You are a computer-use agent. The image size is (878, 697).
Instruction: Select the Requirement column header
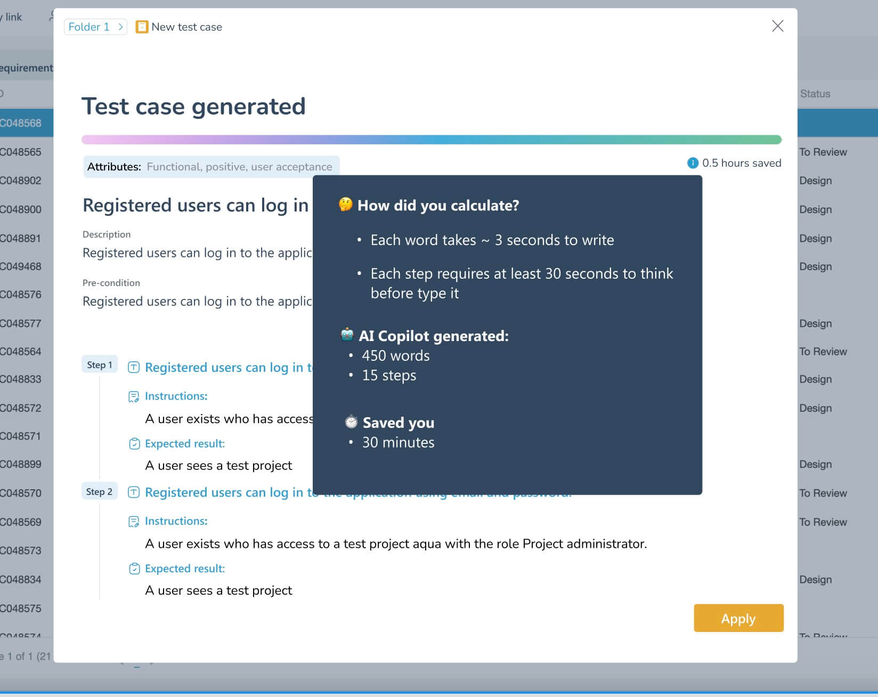[26, 68]
